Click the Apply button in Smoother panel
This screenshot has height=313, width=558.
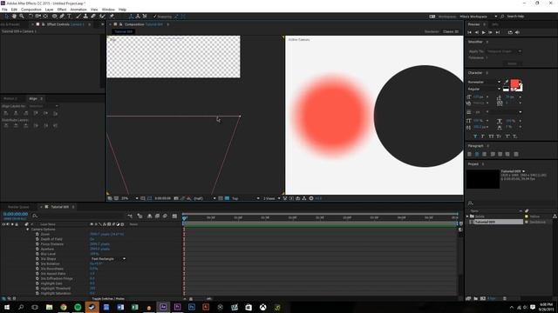[512, 63]
